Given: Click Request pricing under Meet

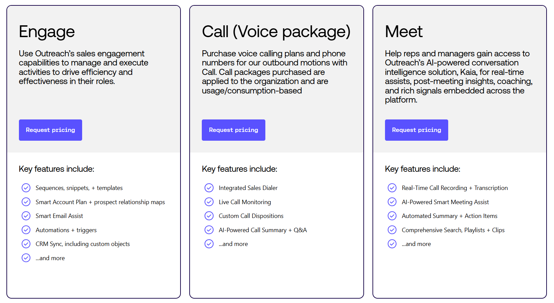Looking at the screenshot, I should pyautogui.click(x=416, y=130).
